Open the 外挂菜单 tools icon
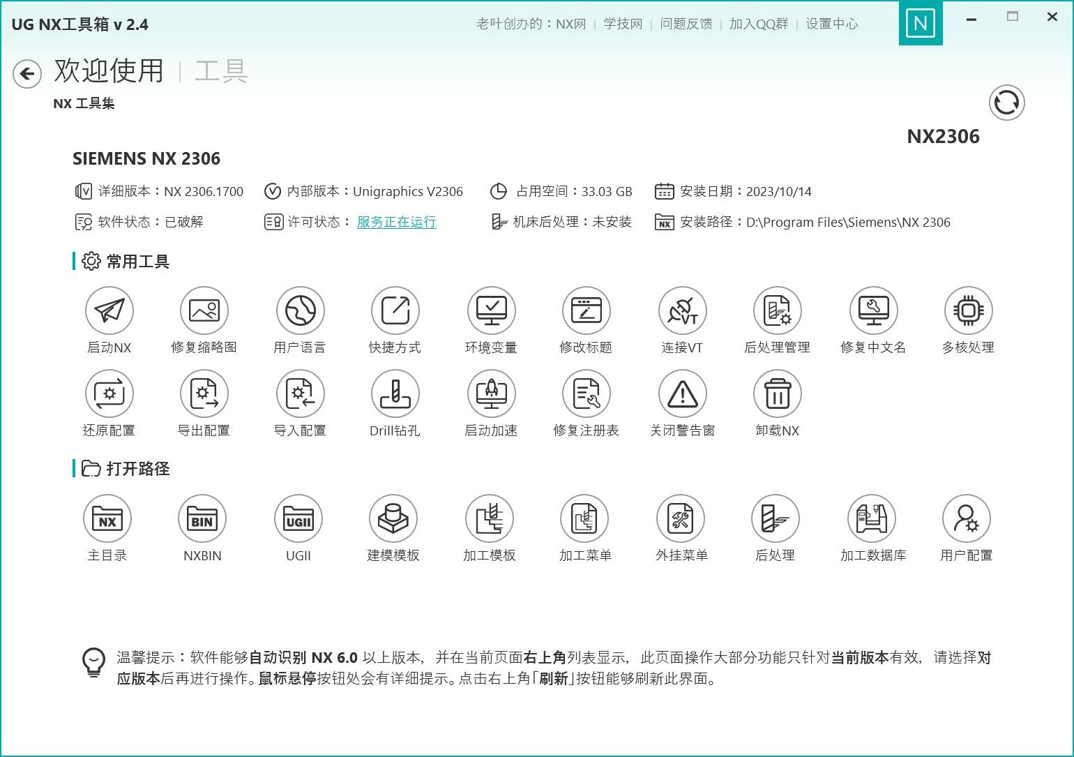The width and height of the screenshot is (1074, 757). [681, 518]
